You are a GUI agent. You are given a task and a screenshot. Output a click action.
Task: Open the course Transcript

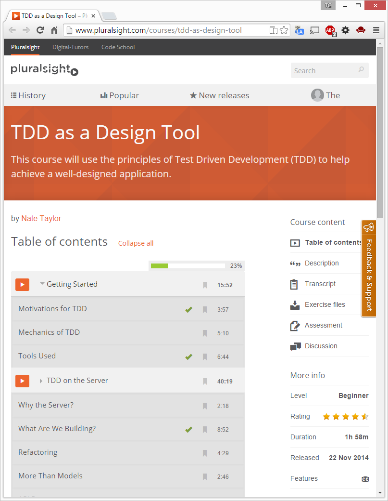click(x=320, y=284)
